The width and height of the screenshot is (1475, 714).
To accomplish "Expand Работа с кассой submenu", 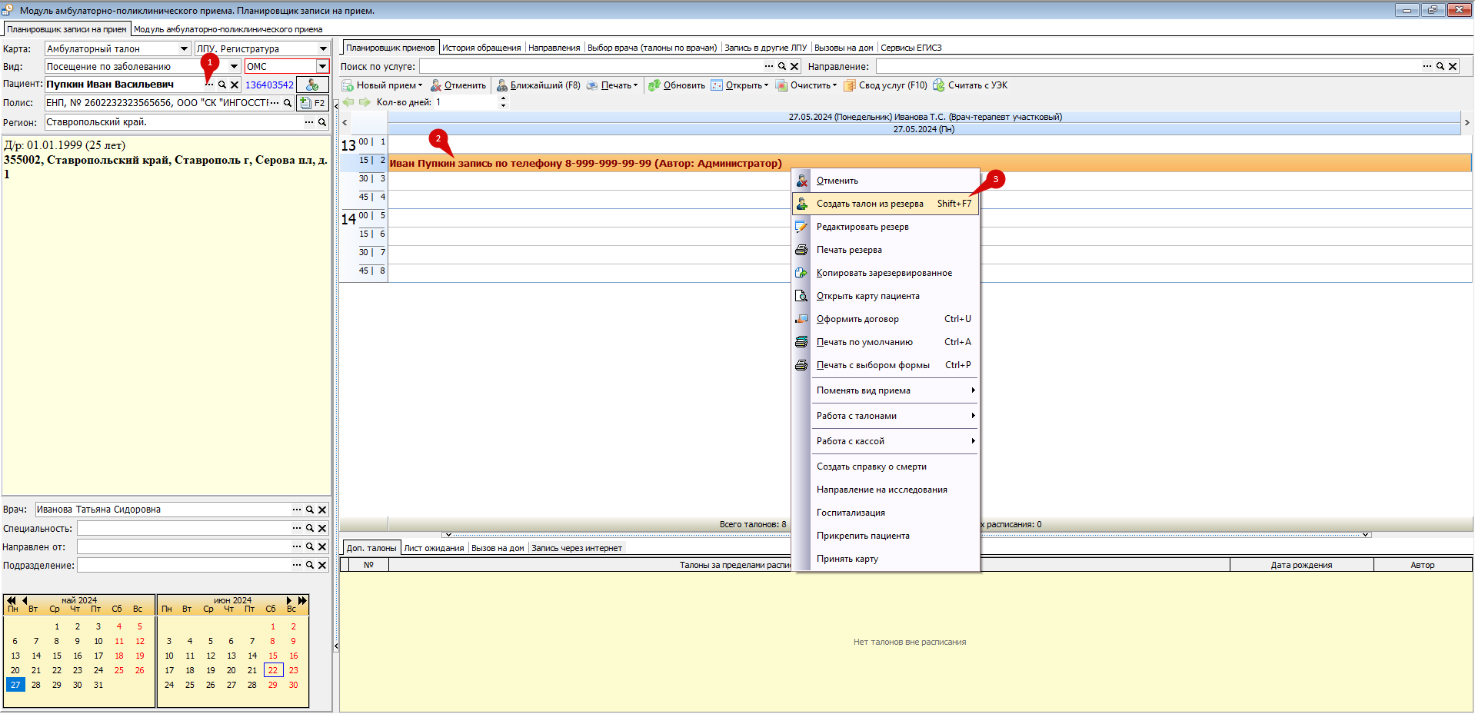I will point(886,441).
